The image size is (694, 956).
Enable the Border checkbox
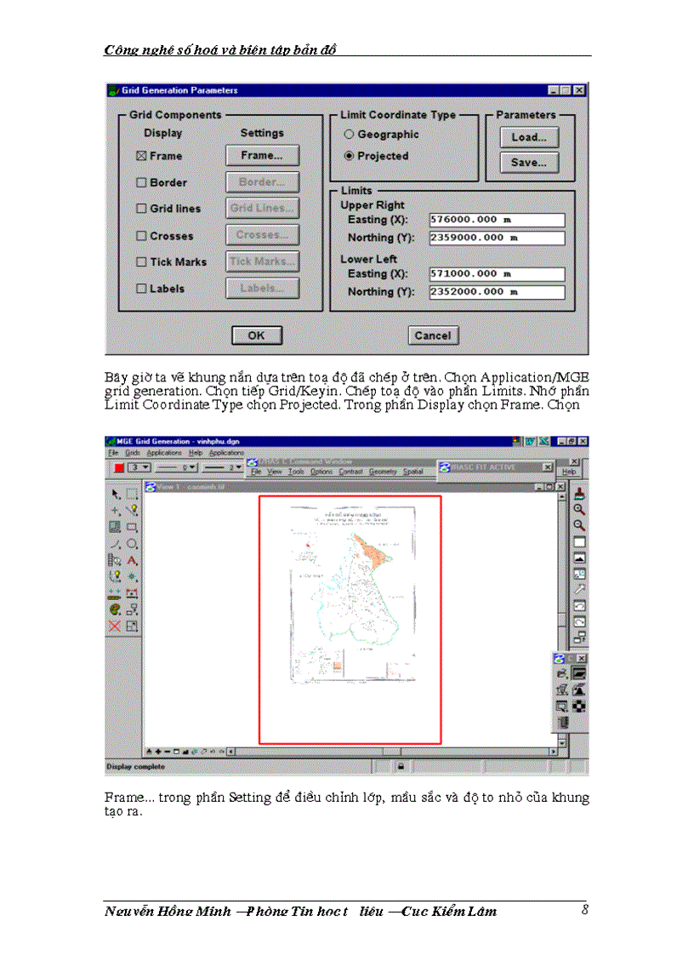(x=141, y=182)
